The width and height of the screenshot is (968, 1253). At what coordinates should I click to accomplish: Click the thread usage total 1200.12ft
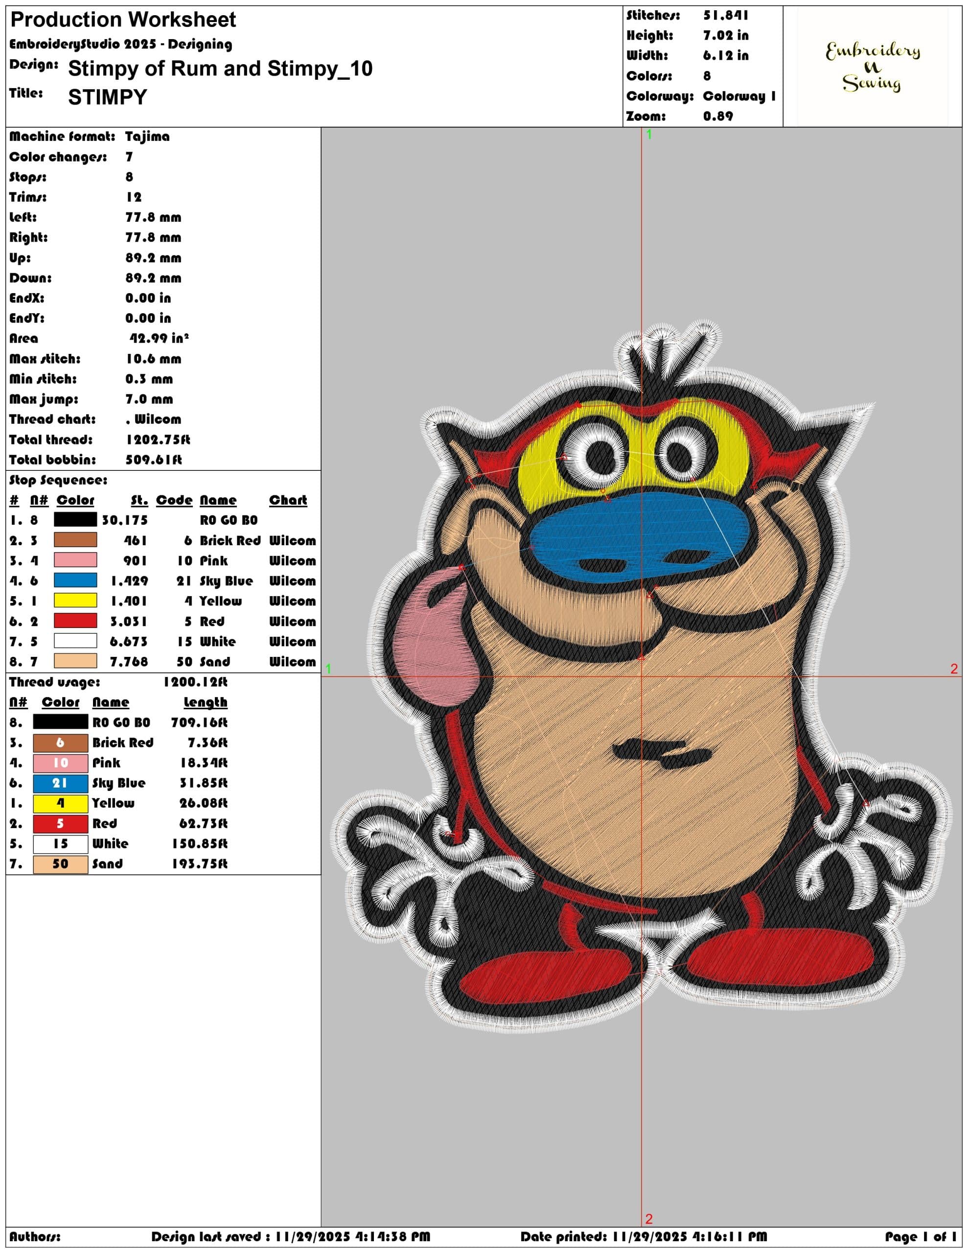pos(195,682)
